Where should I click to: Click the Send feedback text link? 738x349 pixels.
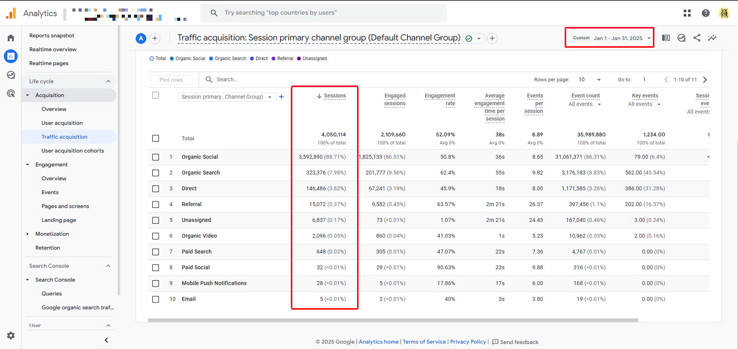(x=519, y=342)
